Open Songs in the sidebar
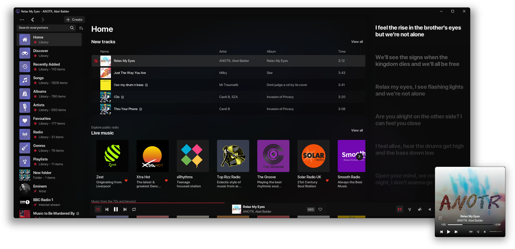Image resolution: width=515 pixels, height=249 pixels. tap(49, 80)
